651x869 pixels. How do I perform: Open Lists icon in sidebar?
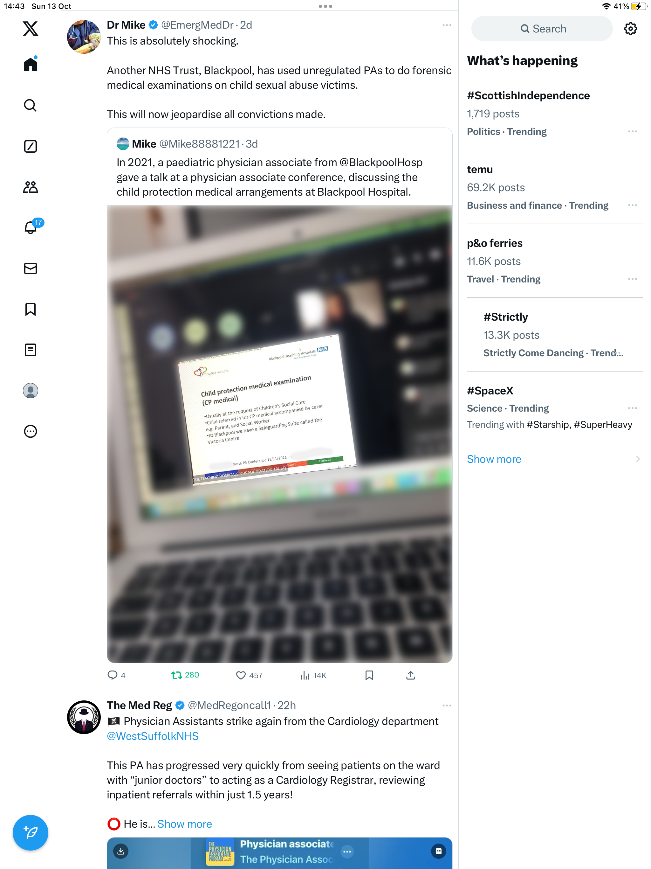(x=30, y=350)
